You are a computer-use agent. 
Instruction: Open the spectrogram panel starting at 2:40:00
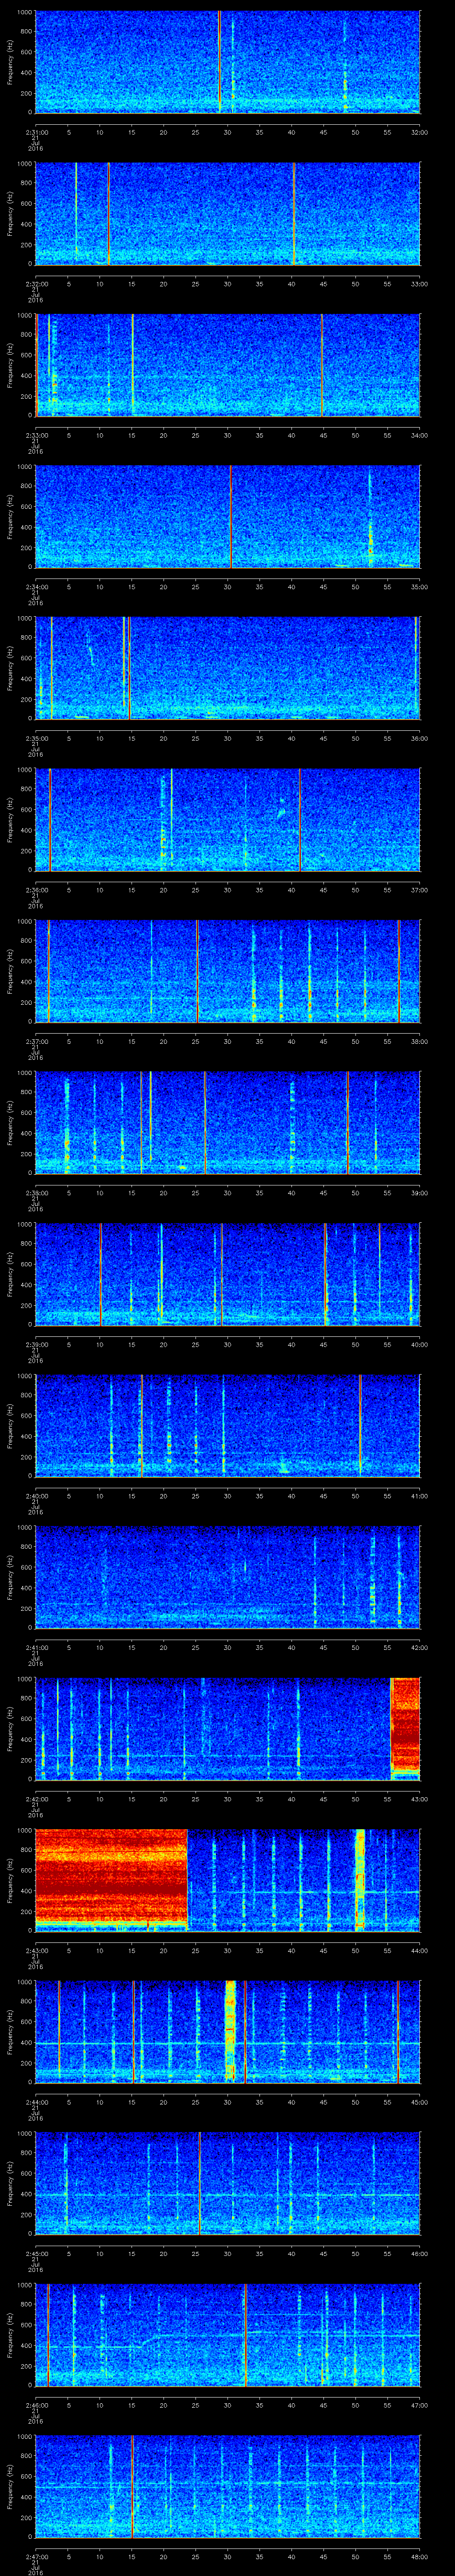227,1425
